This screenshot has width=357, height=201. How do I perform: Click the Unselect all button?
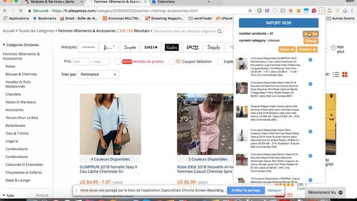coord(307,50)
